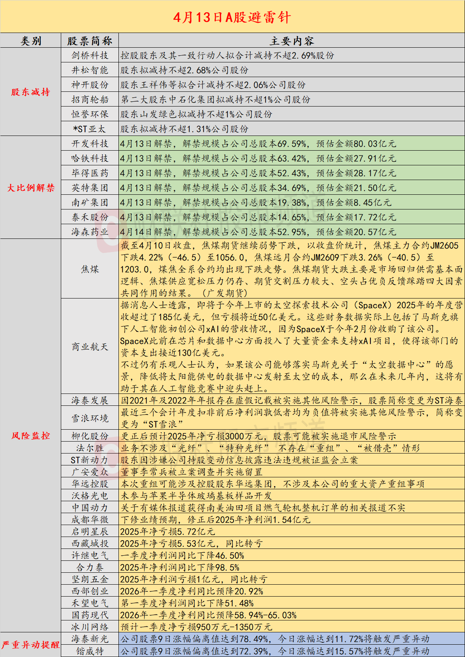This screenshot has width=465, height=657.
Task: Select the 股票简称 column header
Action: click(90, 41)
